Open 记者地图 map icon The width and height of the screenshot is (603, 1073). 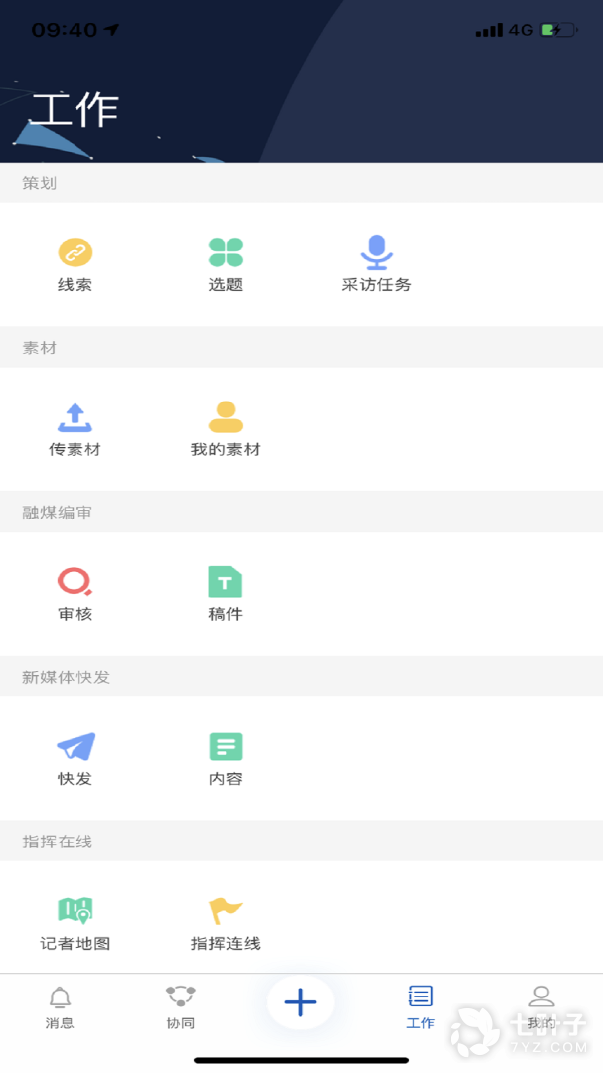[75, 911]
